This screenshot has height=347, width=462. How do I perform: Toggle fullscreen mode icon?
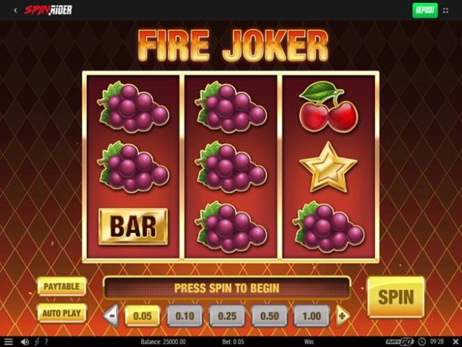445,10
